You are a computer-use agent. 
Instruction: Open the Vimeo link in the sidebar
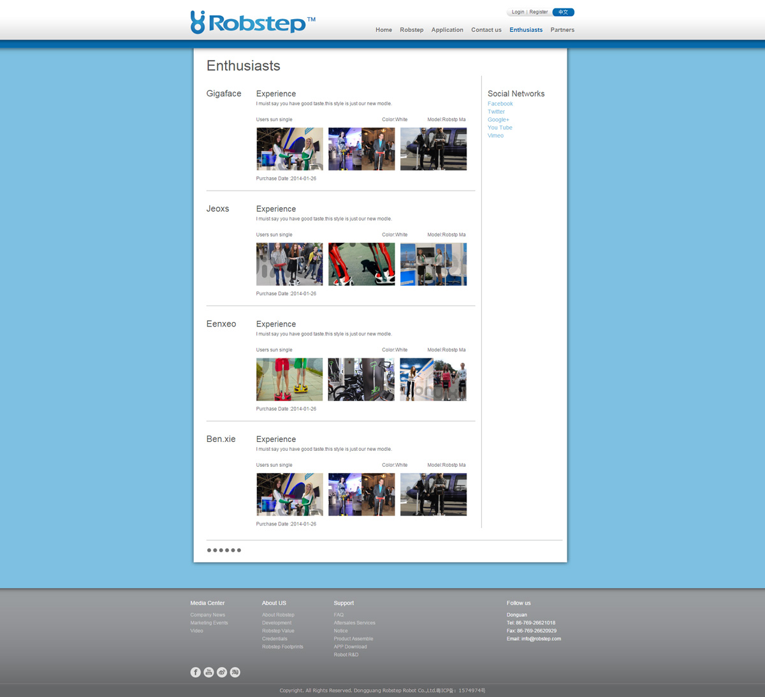click(x=495, y=136)
